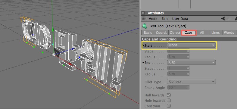
Task: Click the red X axis arrow handle
Action: tap(70, 64)
